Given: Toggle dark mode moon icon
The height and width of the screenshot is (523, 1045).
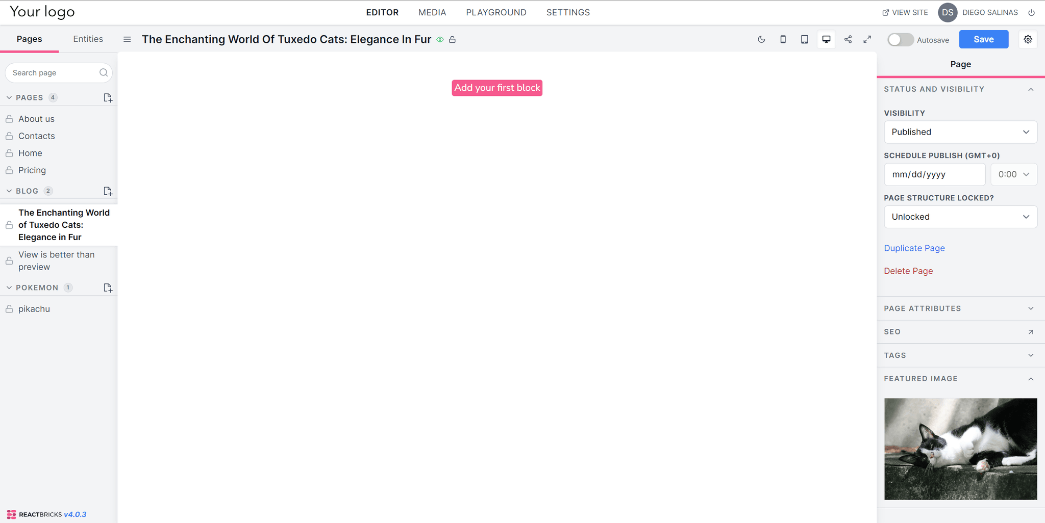Looking at the screenshot, I should tap(761, 39).
